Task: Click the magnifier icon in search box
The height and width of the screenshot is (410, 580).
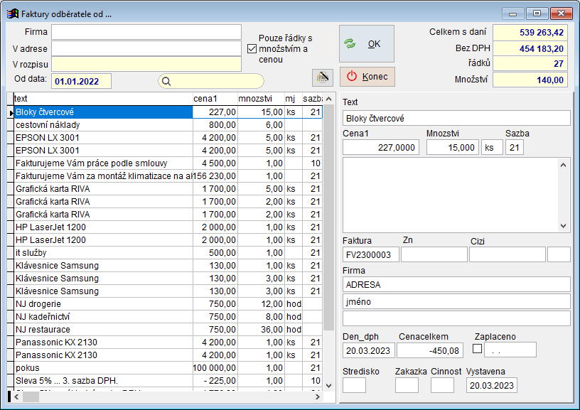Action: [x=166, y=81]
